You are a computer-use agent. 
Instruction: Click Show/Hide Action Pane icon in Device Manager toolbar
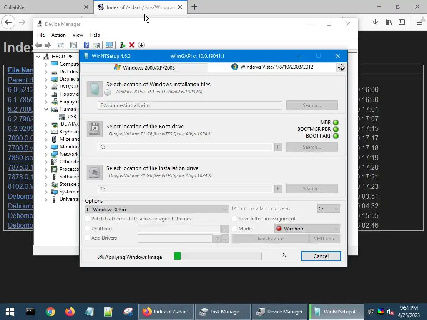point(96,45)
